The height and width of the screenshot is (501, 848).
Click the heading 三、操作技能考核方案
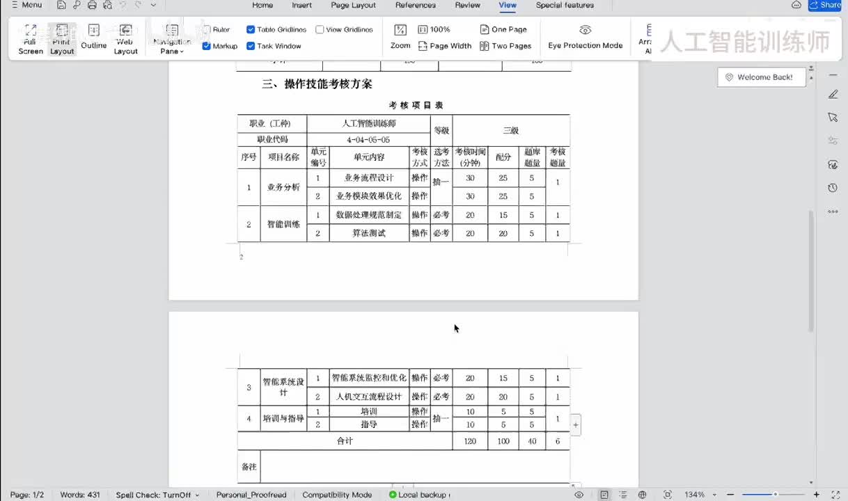pyautogui.click(x=317, y=84)
